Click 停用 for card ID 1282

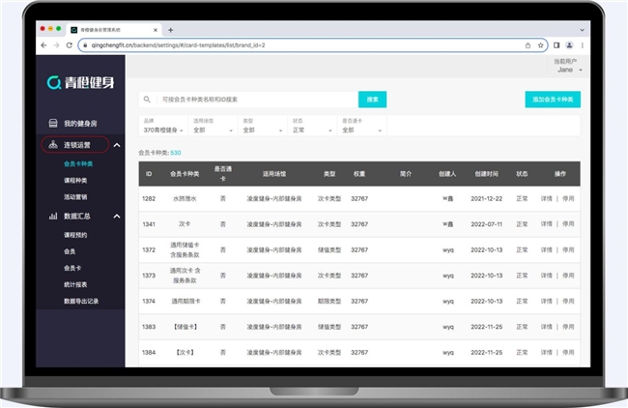tap(568, 198)
